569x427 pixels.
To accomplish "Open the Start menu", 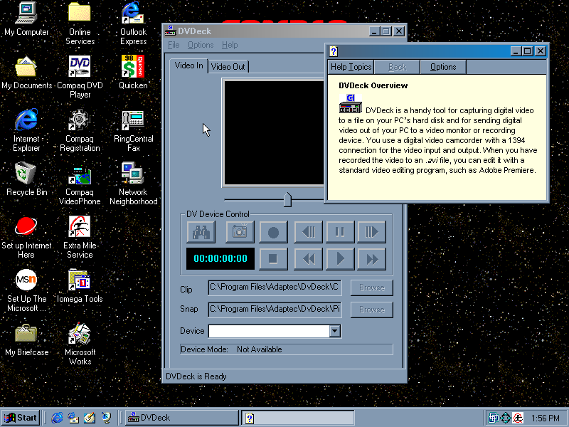I will pos(21,418).
